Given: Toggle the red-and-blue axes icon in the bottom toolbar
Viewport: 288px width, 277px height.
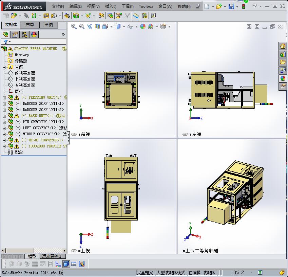Looking at the screenshot, I should point(58,264).
